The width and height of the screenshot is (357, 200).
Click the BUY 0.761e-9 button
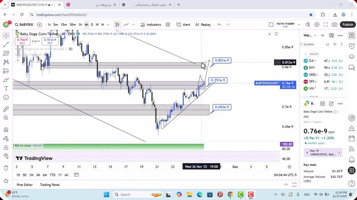click(x=50, y=41)
